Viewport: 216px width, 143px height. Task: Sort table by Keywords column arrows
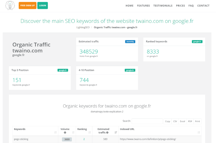point(55,132)
